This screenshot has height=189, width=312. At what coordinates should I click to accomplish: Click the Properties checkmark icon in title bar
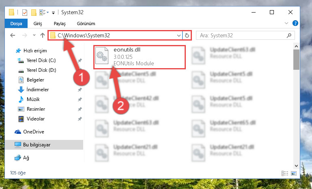(x=25, y=13)
